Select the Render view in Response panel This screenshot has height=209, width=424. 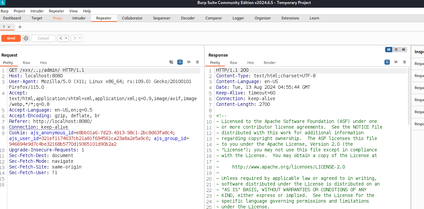[270, 63]
